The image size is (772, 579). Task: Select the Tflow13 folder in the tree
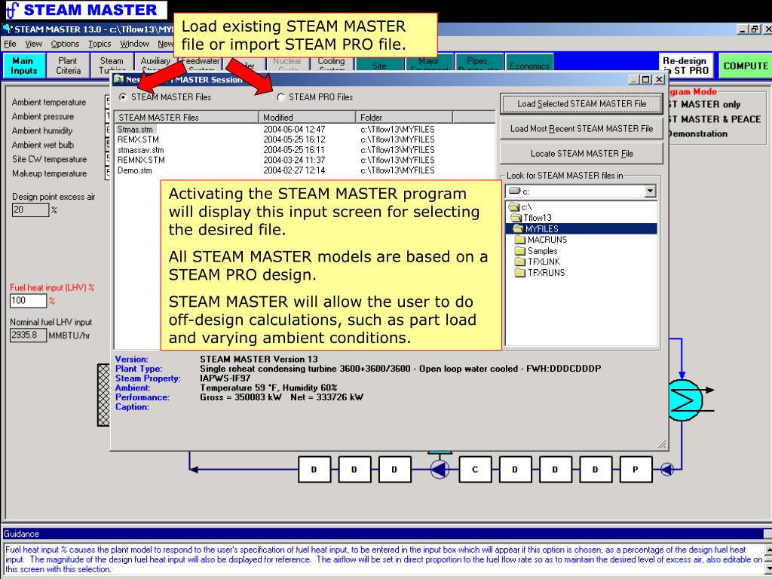(532, 218)
